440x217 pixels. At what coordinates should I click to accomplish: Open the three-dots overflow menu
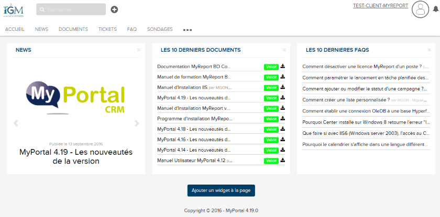(188, 30)
